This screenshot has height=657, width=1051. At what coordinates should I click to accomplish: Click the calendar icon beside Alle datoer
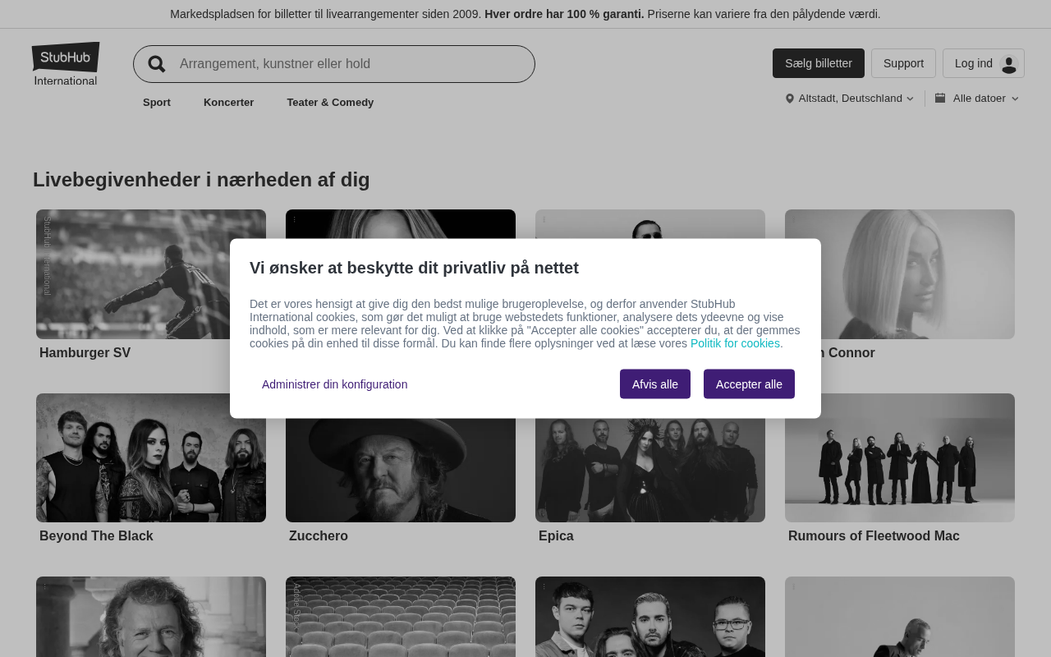[x=940, y=98]
